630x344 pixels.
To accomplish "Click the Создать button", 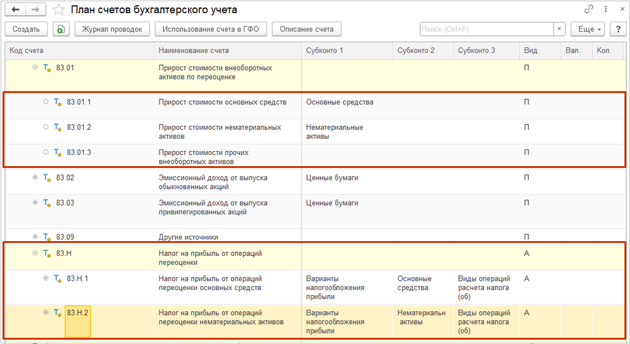I will click(x=26, y=29).
